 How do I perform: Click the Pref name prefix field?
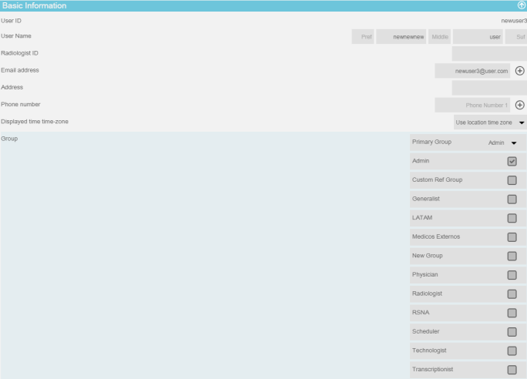tap(362, 37)
